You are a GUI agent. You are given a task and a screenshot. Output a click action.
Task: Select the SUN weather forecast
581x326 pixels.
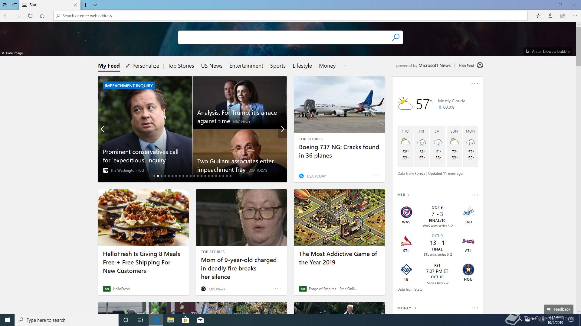454,146
